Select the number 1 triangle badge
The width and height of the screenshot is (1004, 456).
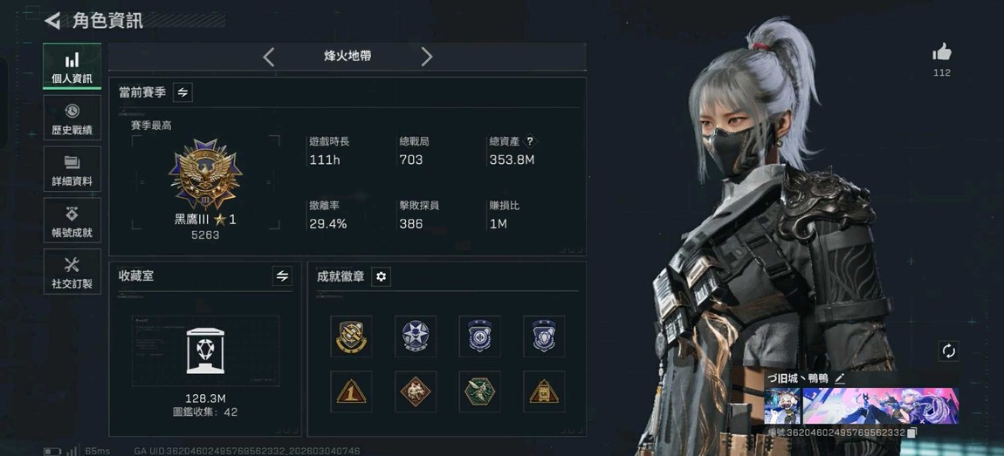click(352, 391)
